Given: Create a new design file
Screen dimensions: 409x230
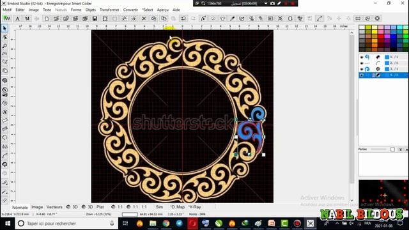Looking at the screenshot, I should pyautogui.click(x=47, y=19).
